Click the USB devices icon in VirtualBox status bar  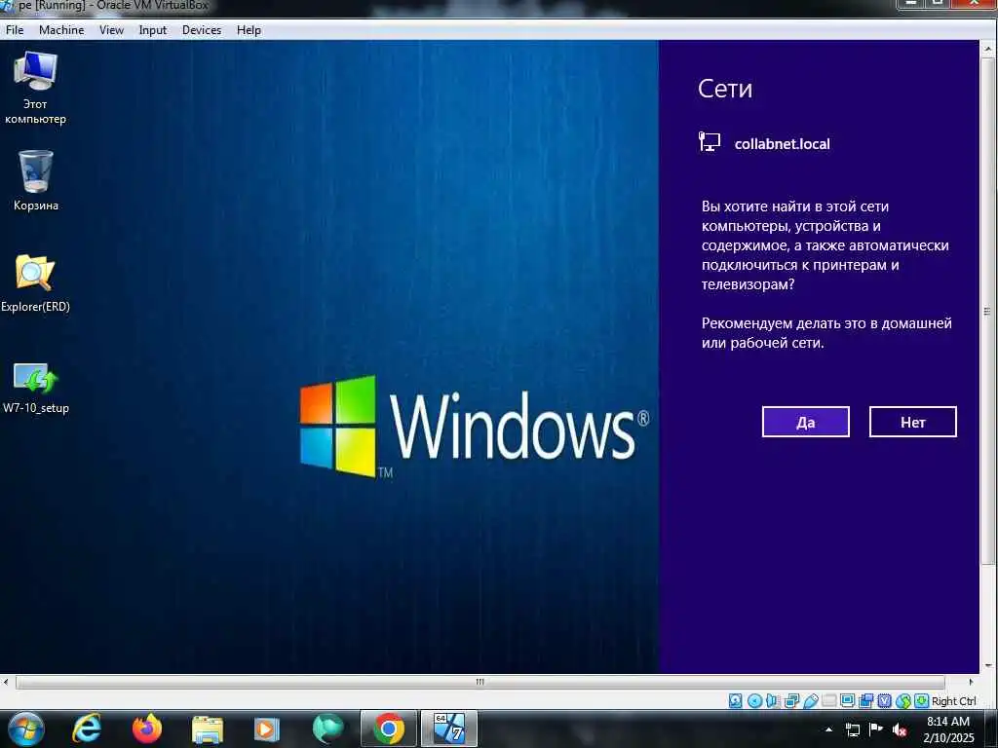(x=811, y=701)
